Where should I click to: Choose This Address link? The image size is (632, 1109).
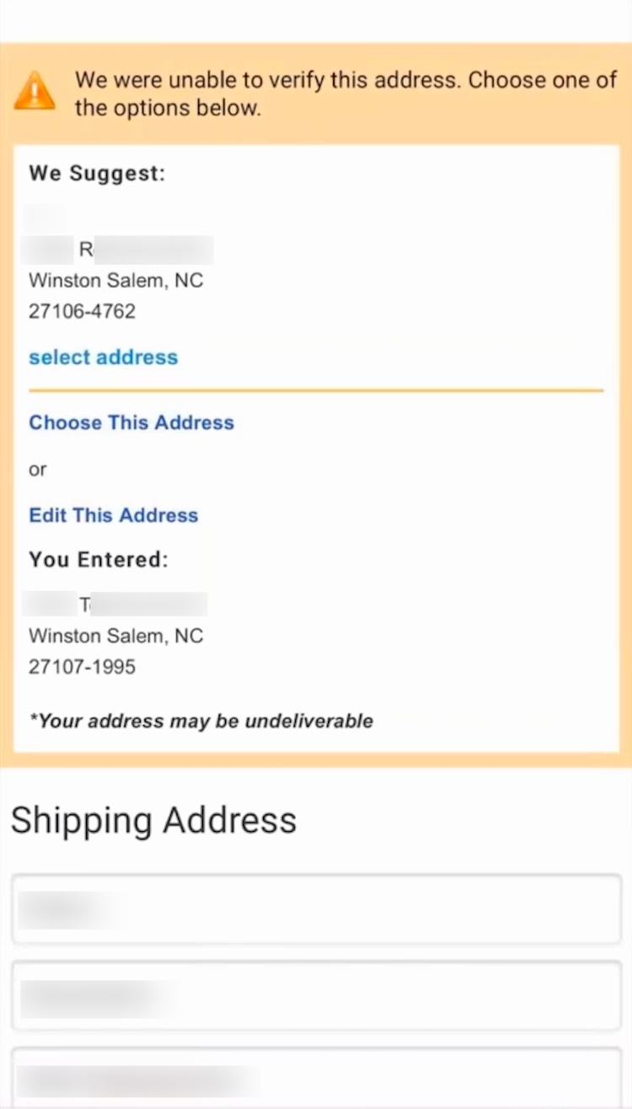[x=131, y=423]
